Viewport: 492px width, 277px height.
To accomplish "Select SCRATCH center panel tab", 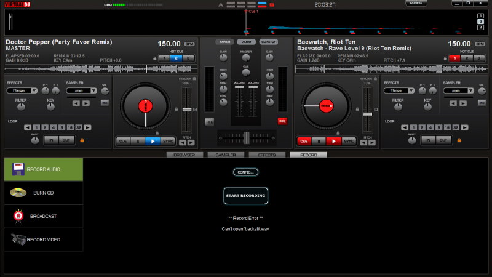I will [269, 42].
